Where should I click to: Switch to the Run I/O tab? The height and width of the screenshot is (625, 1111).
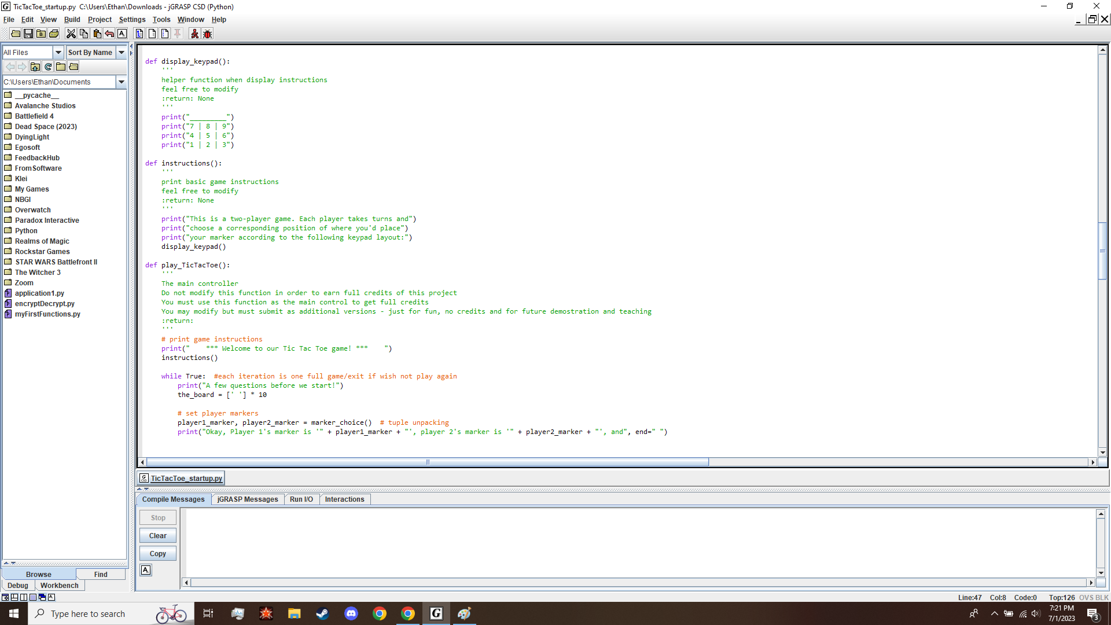click(301, 499)
